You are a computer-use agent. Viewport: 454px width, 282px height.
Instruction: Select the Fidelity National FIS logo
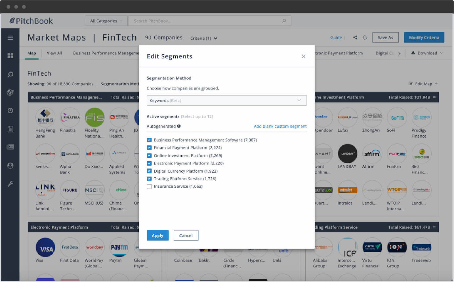(94, 117)
